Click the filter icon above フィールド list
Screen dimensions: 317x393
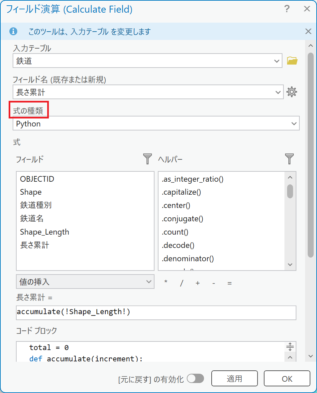point(147,159)
